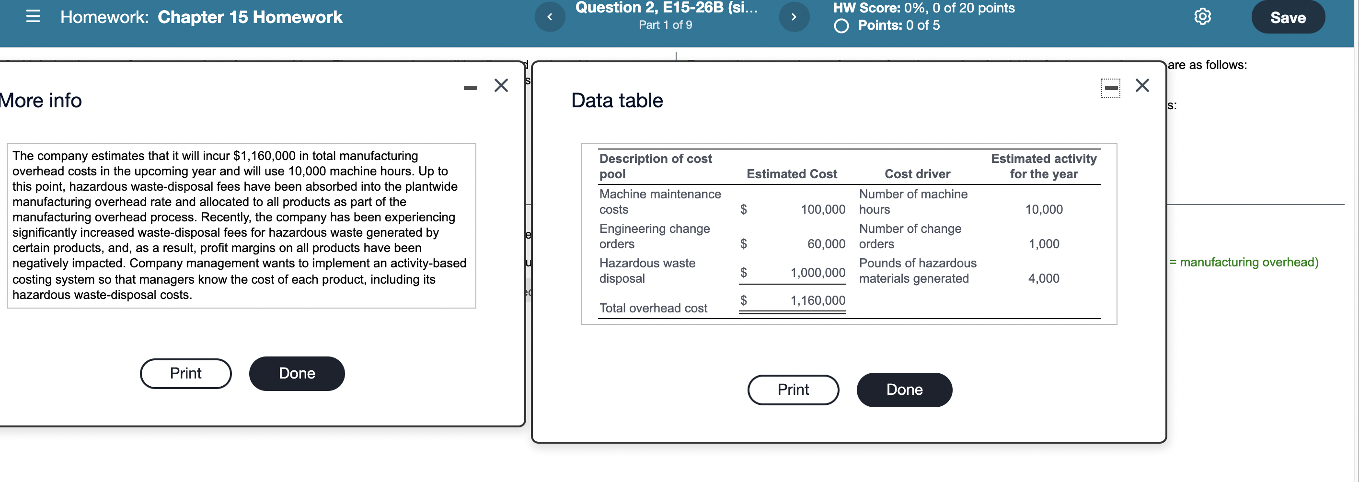Minimize the Data table dialog
The image size is (1359, 482).
[x=1110, y=88]
